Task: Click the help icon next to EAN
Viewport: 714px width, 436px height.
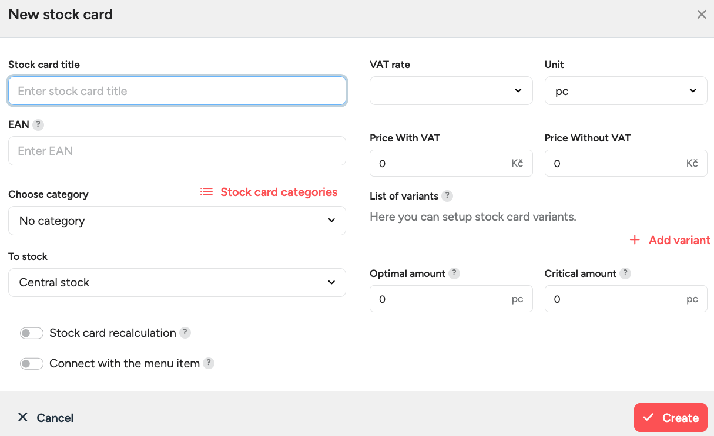Action: (38, 124)
